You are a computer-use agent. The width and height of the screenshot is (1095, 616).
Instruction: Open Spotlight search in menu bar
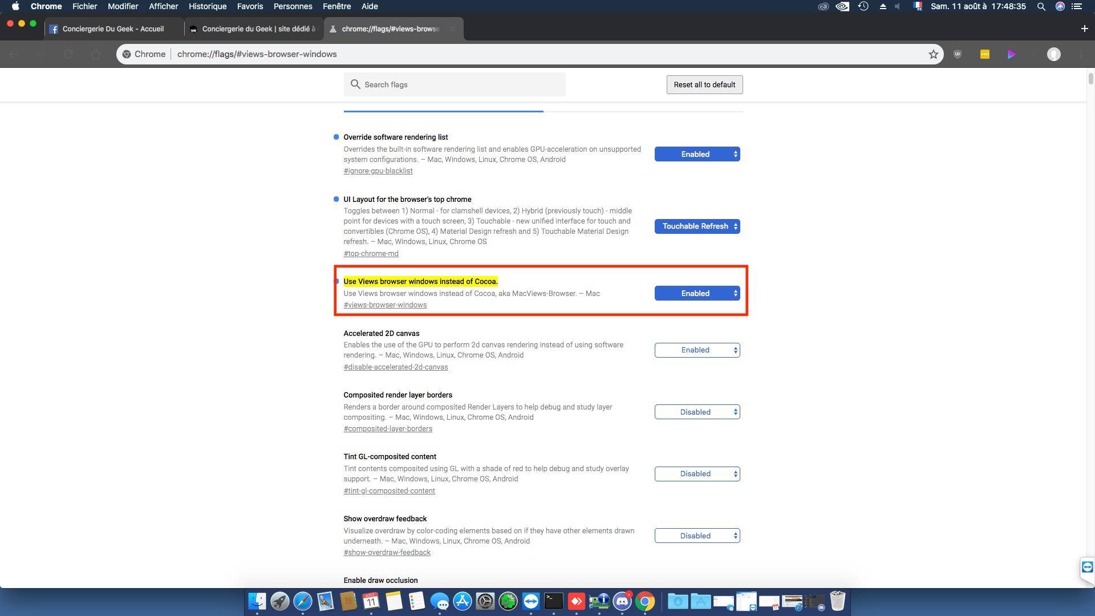[1041, 6]
